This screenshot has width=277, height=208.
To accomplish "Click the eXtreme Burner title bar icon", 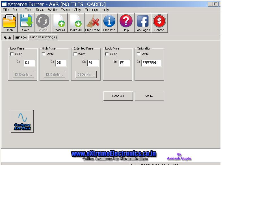I will point(4,4).
